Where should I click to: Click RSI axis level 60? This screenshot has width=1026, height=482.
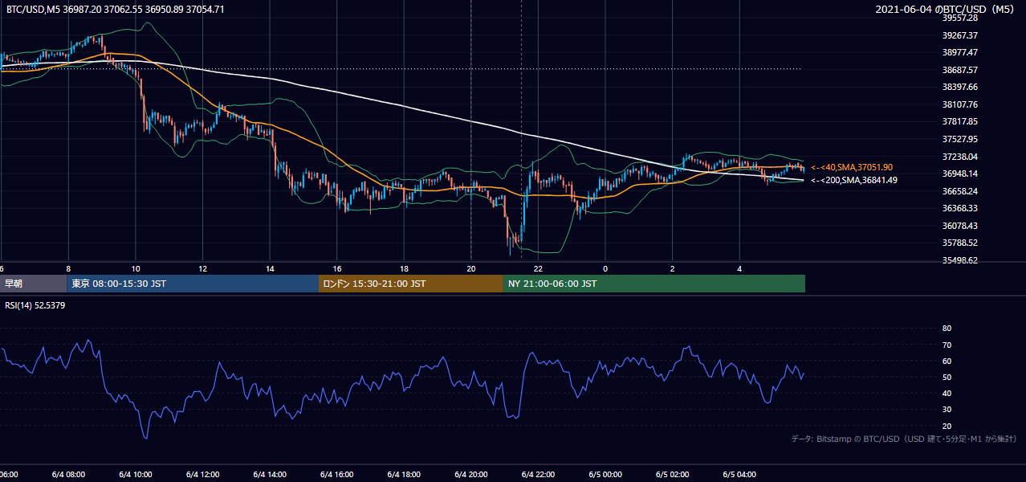[x=947, y=361]
